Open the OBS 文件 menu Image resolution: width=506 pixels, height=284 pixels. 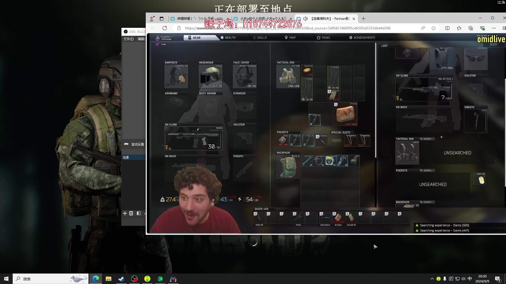point(128,39)
